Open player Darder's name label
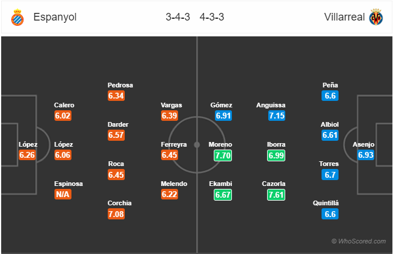The width and height of the screenshot is (393, 254). click(x=118, y=124)
